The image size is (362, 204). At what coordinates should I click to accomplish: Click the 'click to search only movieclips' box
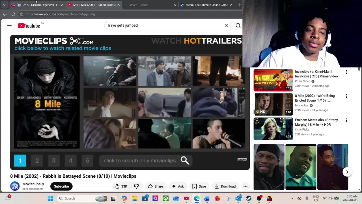pyautogui.click(x=146, y=161)
